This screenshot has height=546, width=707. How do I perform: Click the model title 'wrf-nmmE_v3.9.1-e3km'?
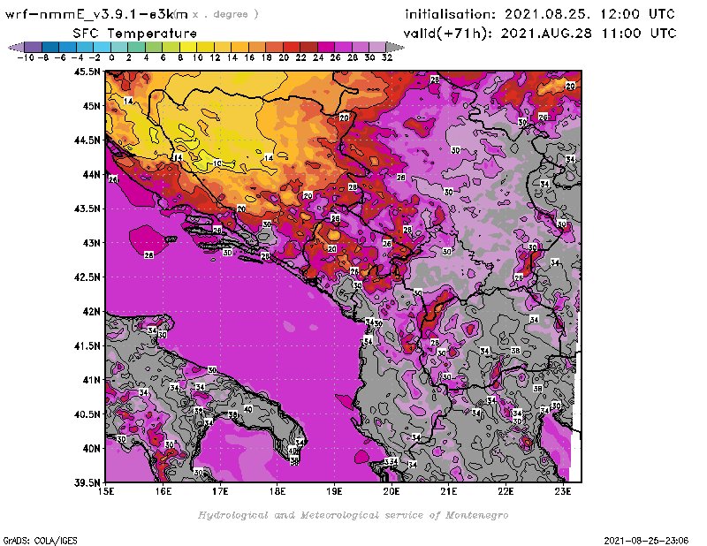point(96,14)
